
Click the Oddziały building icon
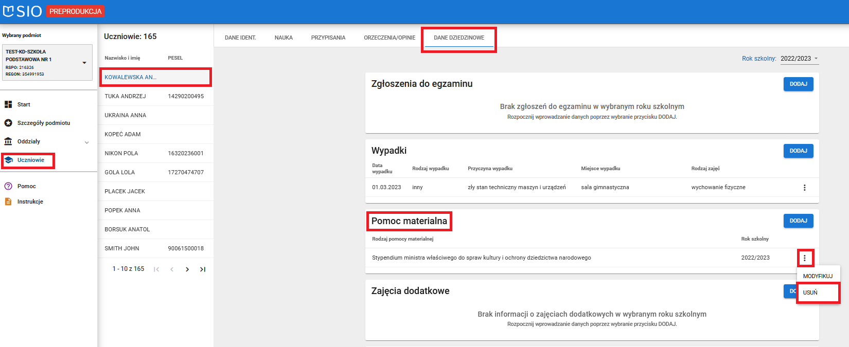[8, 141]
